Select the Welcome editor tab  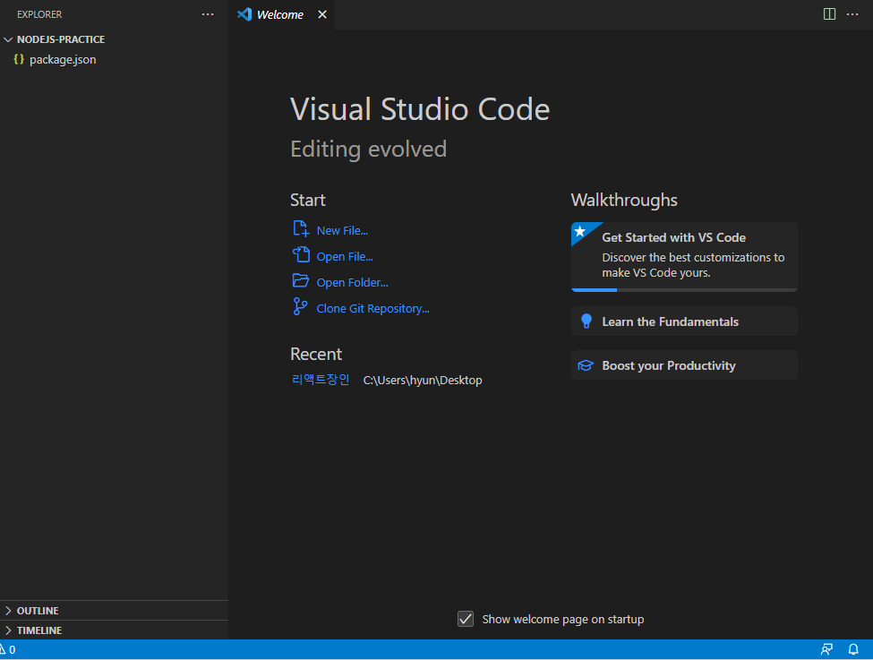click(x=282, y=14)
